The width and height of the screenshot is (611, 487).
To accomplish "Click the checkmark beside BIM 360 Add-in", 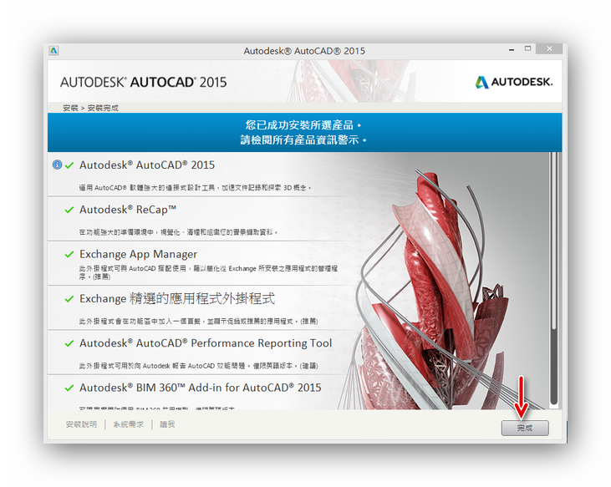I will pos(69,388).
